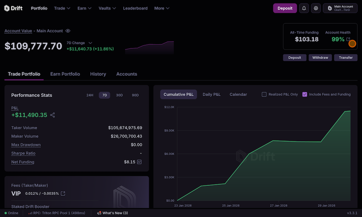
Task: Open the notifications bell
Action: (304, 8)
